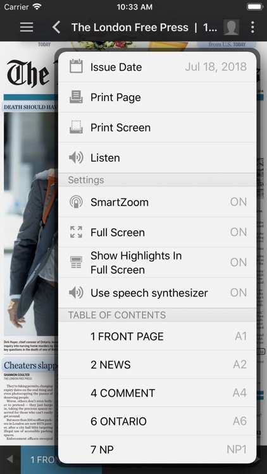Select Print Screen menu entry
The height and width of the screenshot is (474, 267).
(157, 127)
